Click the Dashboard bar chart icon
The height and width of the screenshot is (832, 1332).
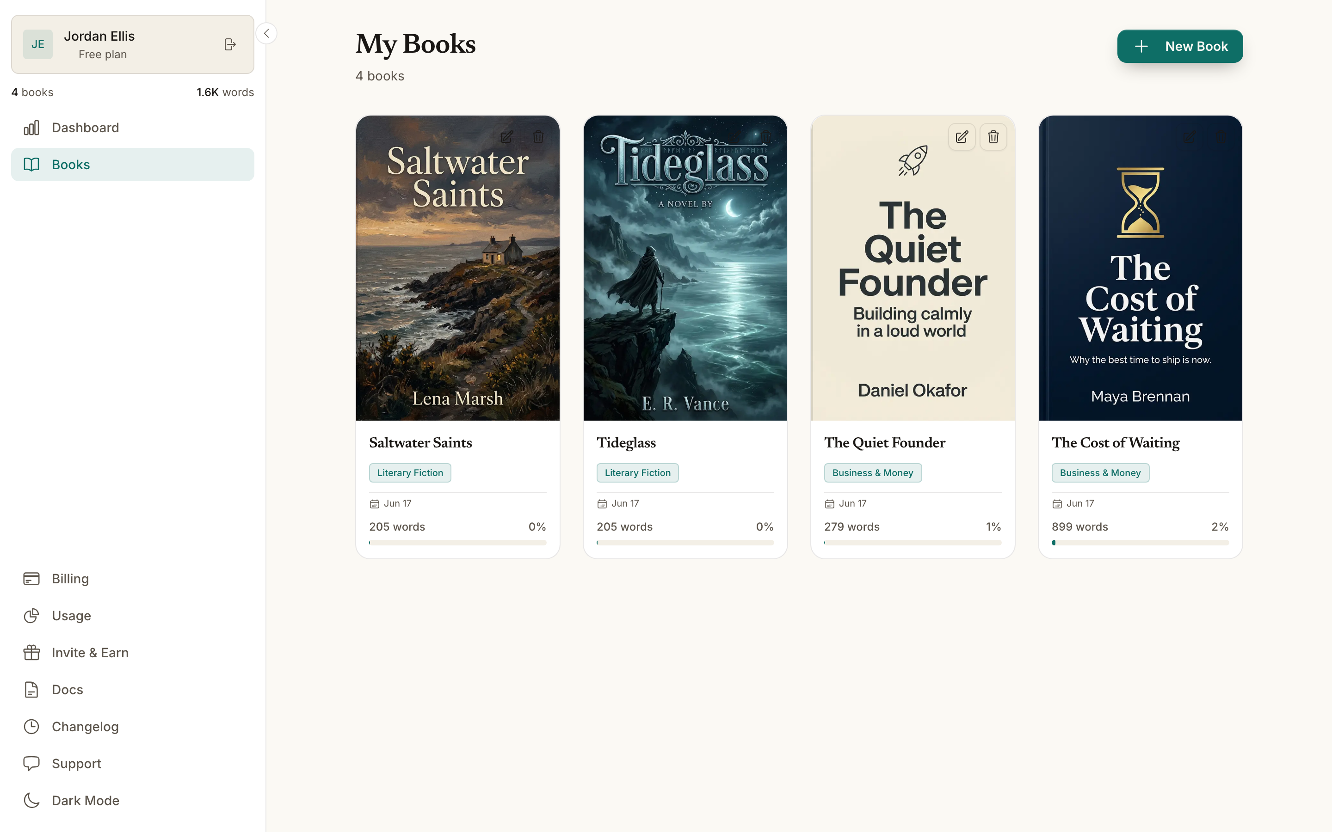31,128
